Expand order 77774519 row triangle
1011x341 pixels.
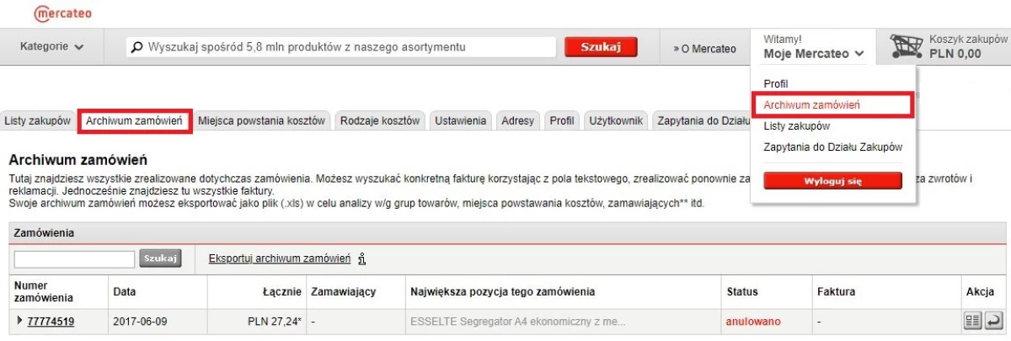coord(20,321)
